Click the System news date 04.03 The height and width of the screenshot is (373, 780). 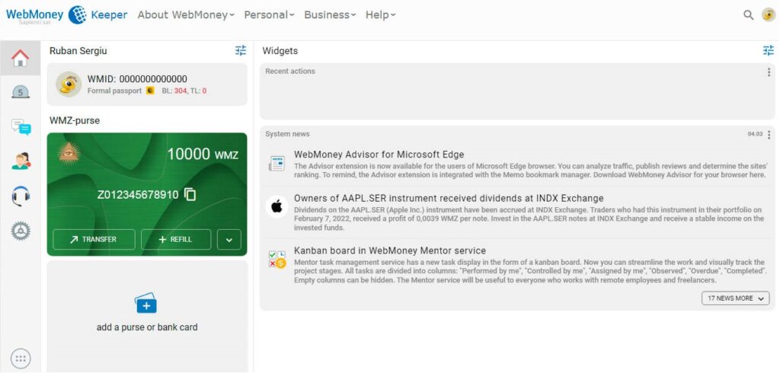(755, 134)
